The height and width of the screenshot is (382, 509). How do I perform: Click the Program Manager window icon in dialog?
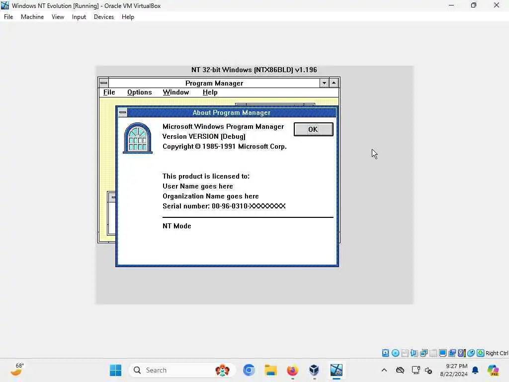(138, 138)
